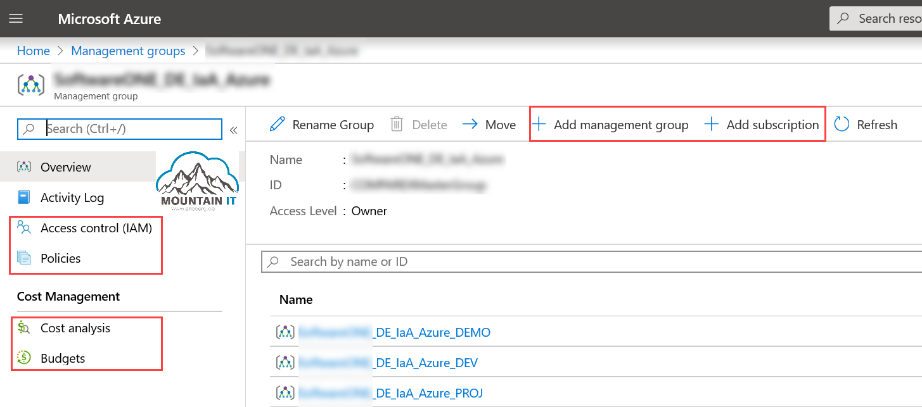
Task: Click the Cost analysis dollar icon
Action: point(23,328)
